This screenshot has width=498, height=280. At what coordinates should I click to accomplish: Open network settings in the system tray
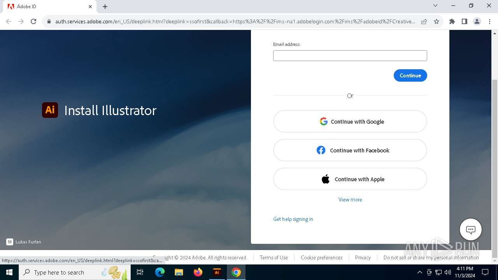point(438,272)
